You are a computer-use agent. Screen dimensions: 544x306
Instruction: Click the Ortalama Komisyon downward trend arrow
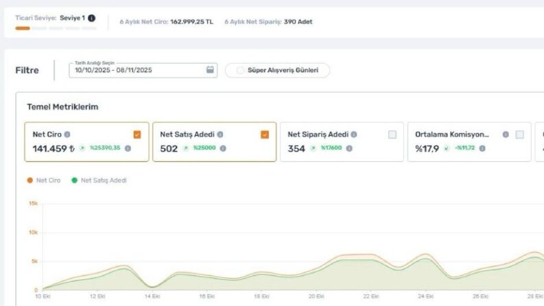click(x=447, y=148)
